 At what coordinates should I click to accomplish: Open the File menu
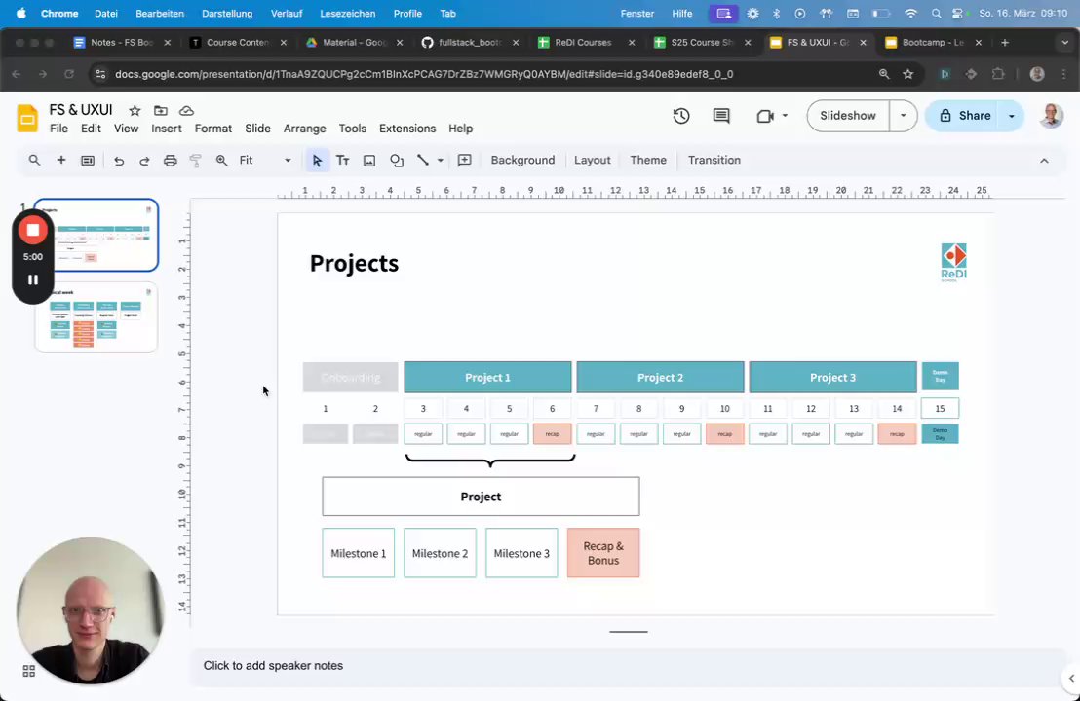click(58, 129)
